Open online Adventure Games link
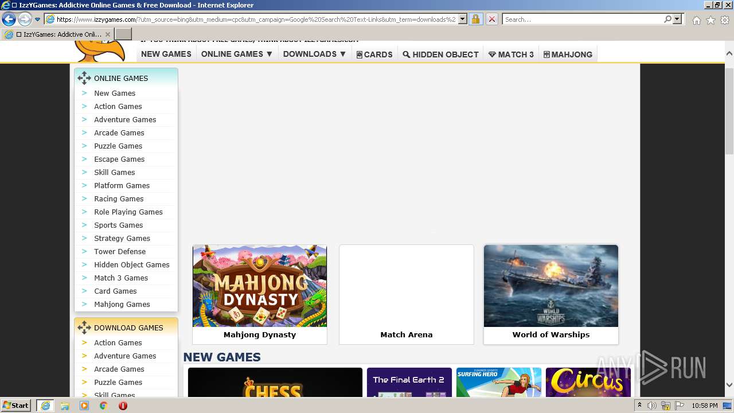This screenshot has width=734, height=413. click(125, 119)
